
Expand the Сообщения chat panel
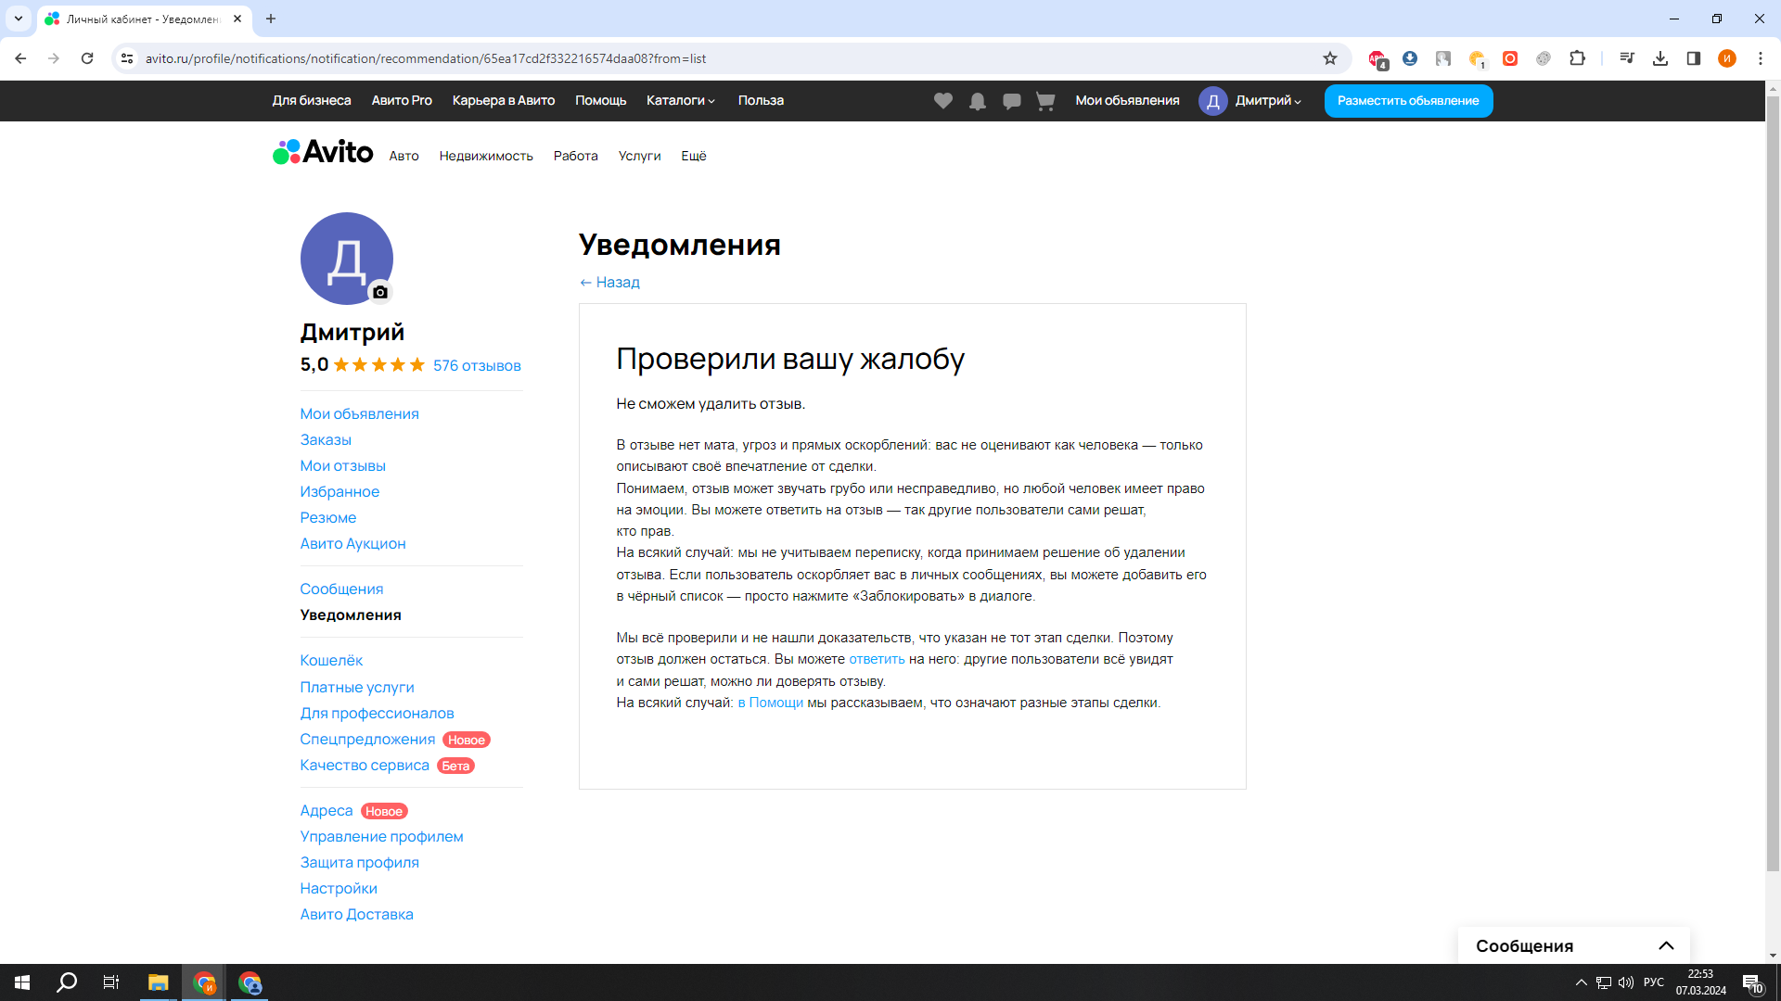(1574, 945)
